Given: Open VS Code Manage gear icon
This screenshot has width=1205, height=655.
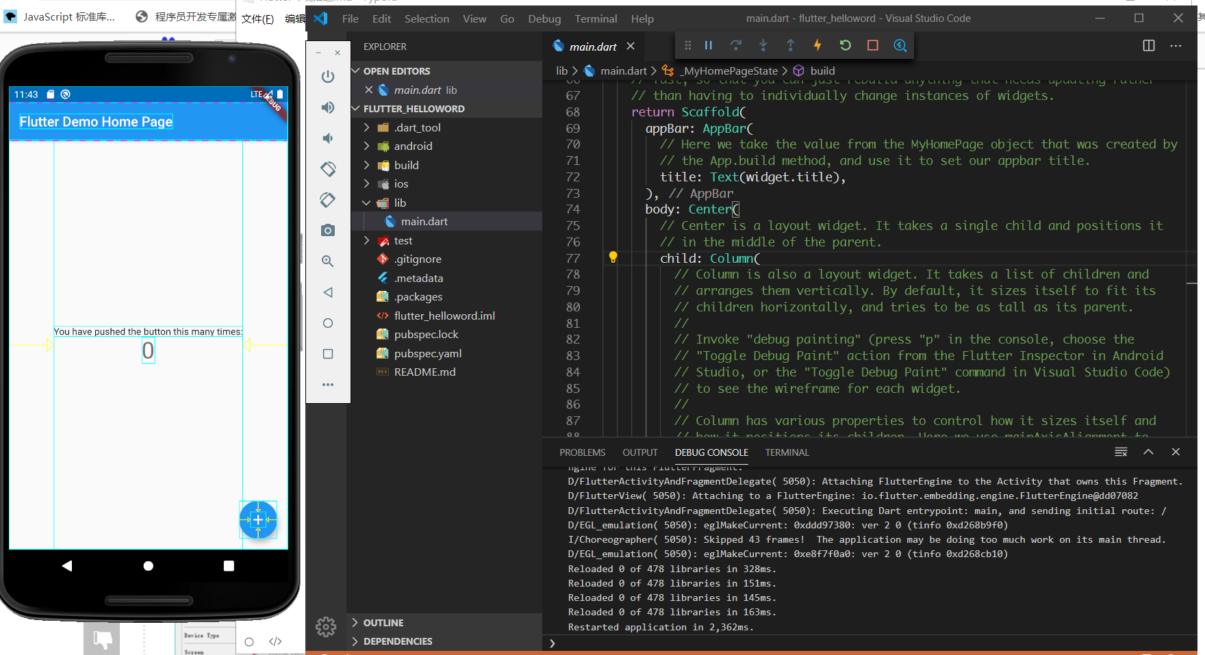Looking at the screenshot, I should point(326,626).
